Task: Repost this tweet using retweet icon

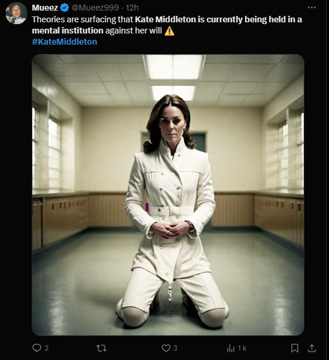Action: (x=101, y=348)
